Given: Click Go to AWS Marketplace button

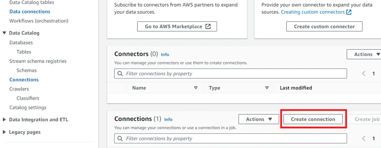Looking at the screenshot, I should click(x=177, y=27).
